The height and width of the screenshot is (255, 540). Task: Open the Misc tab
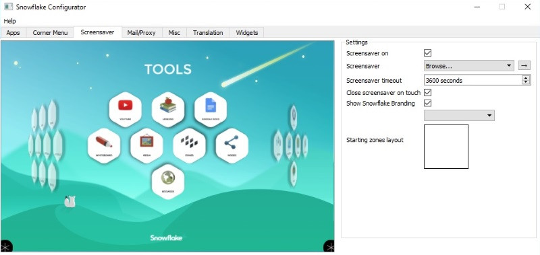[x=174, y=33]
